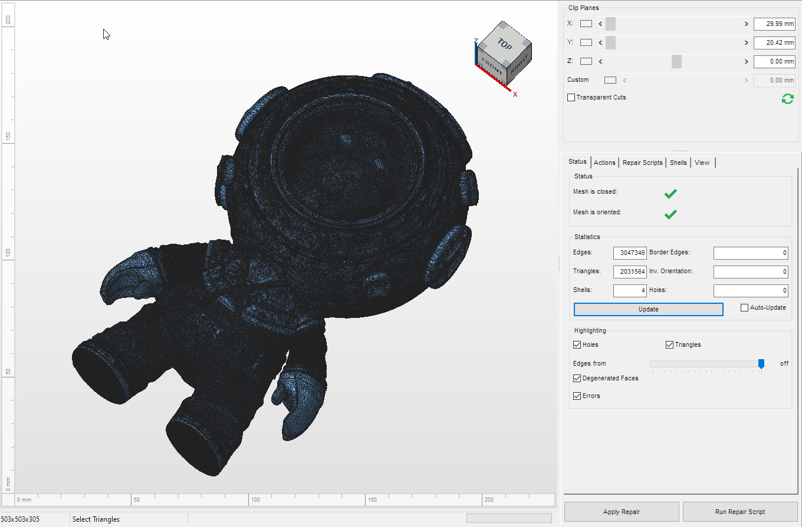Click the Z clip value field 0.00 mm

(x=774, y=61)
